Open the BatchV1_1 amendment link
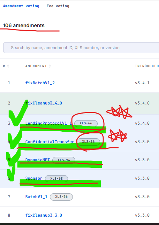Screen dimensions: 159x225 pos(36,196)
